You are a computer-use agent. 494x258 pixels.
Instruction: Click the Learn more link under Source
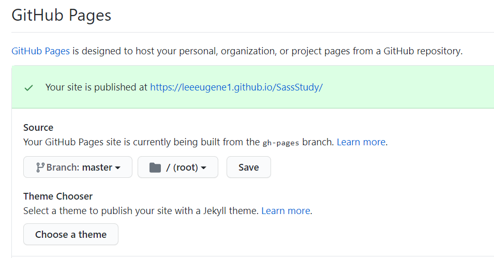361,142
